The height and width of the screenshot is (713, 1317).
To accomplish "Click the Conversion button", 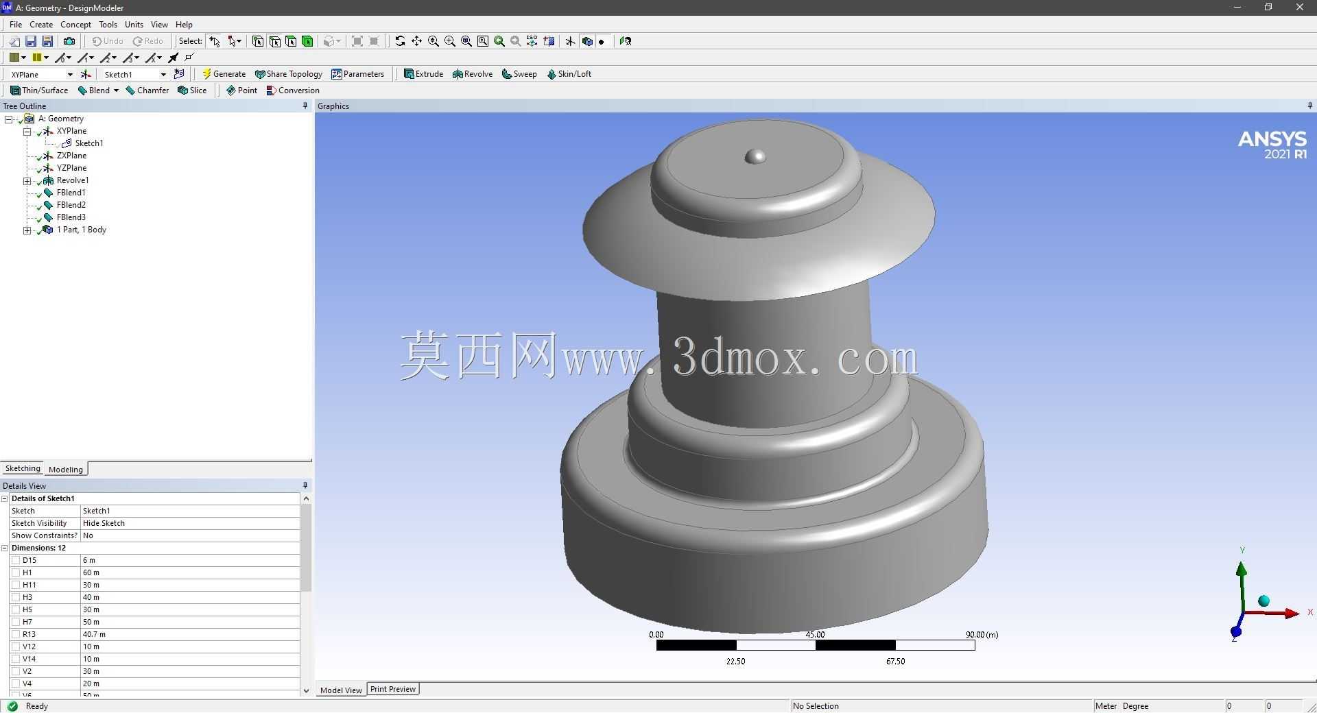I will [293, 90].
